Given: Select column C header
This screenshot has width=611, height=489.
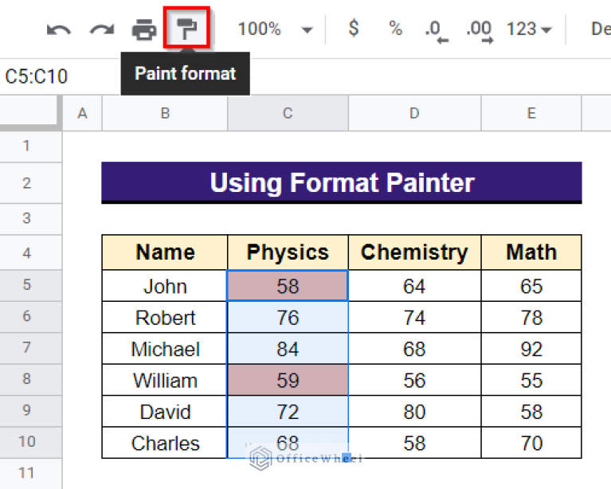Looking at the screenshot, I should coord(288,114).
